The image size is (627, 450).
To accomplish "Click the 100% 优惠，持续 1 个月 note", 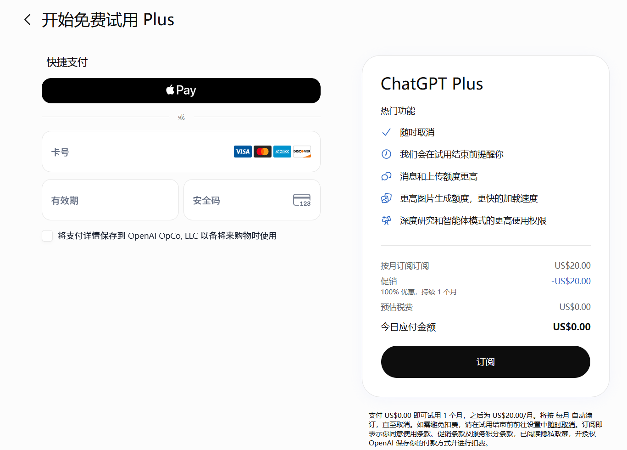I will [419, 292].
